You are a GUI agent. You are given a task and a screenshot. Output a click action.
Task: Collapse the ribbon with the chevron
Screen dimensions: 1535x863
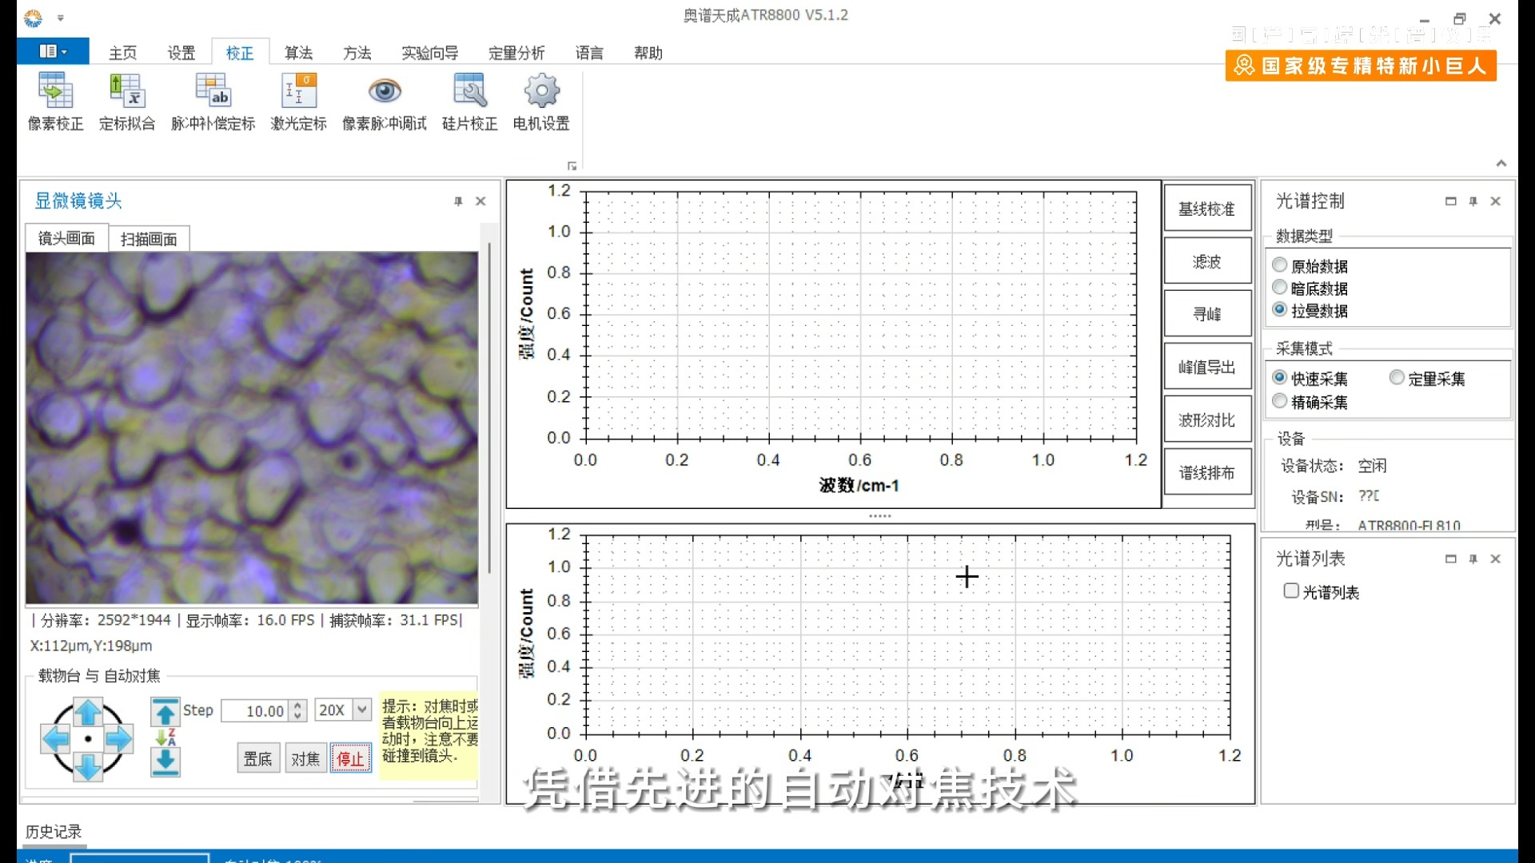click(1501, 163)
